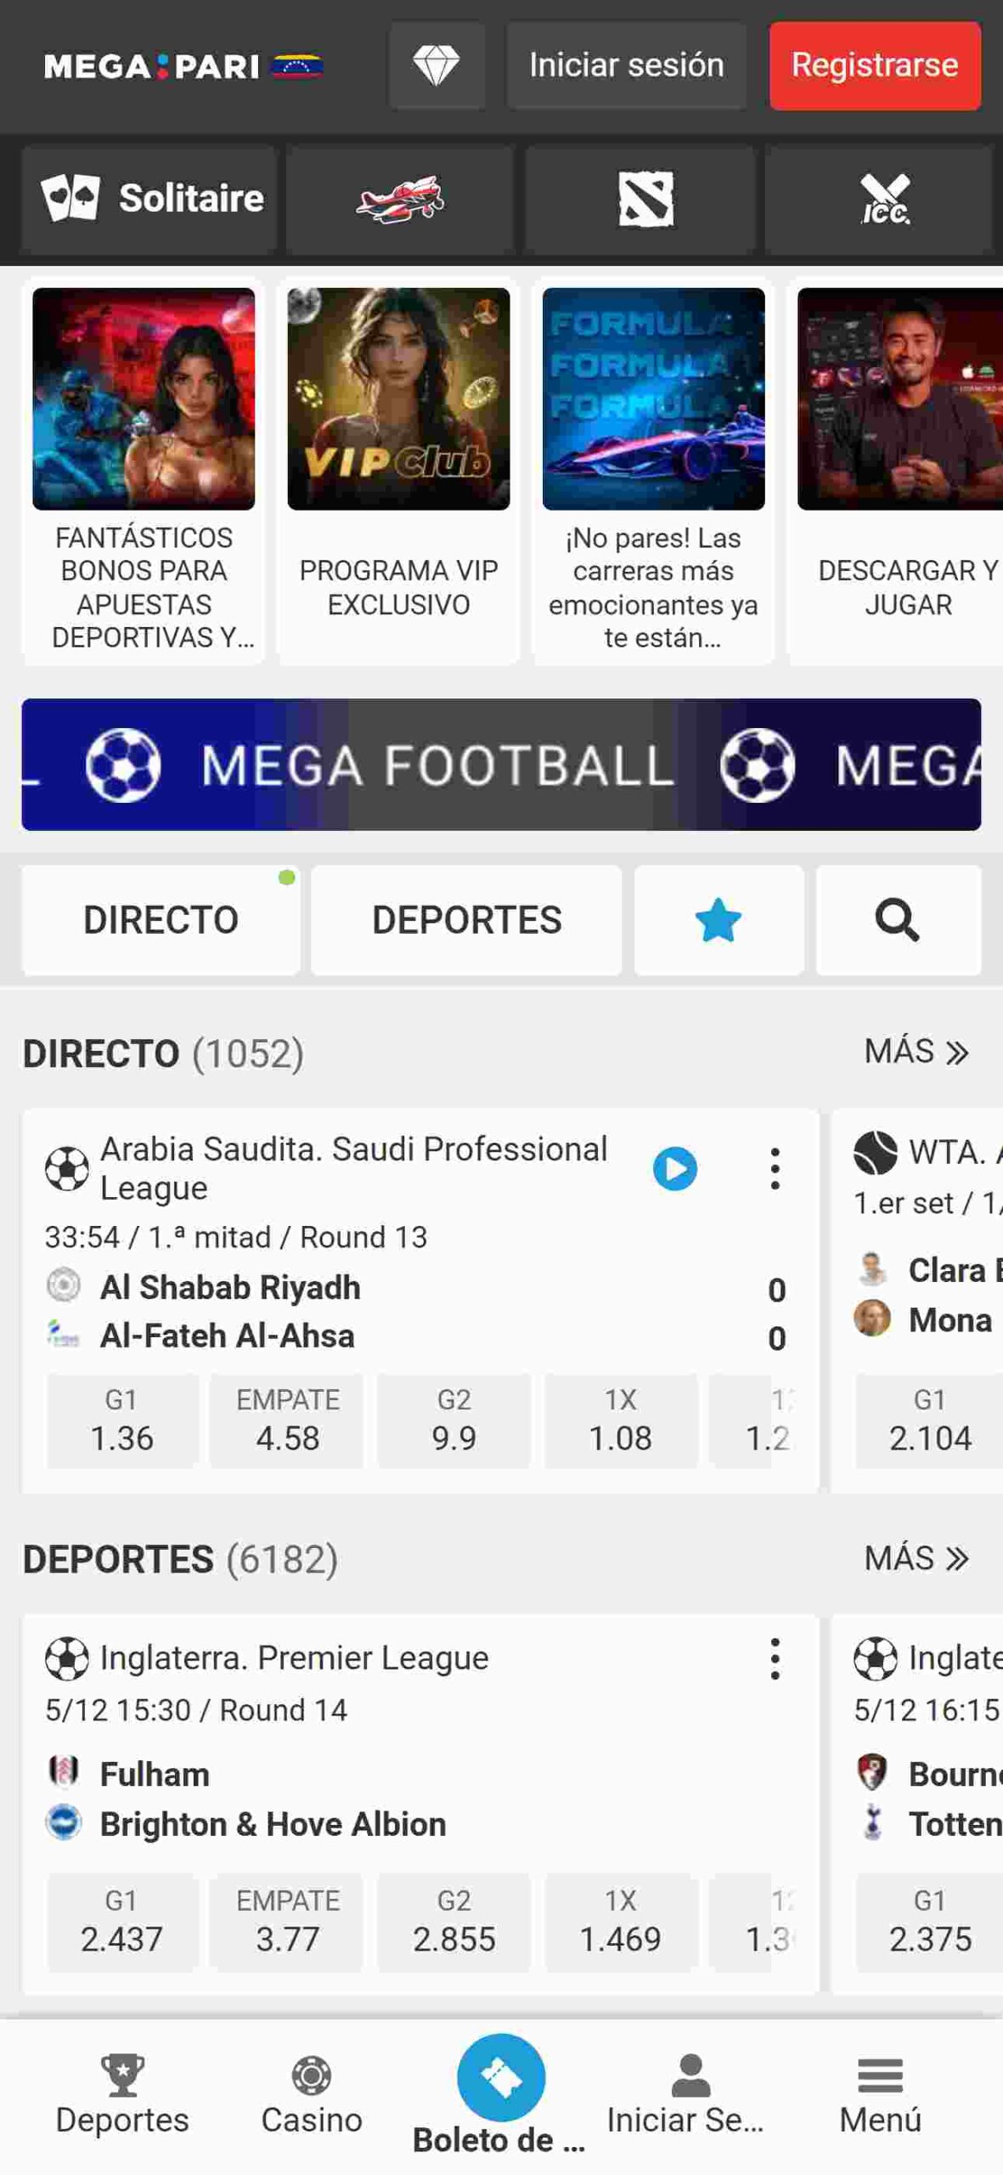Screen dimensions: 1003x2175
Task: Switch to the DEPORTES tab
Action: [x=466, y=920]
